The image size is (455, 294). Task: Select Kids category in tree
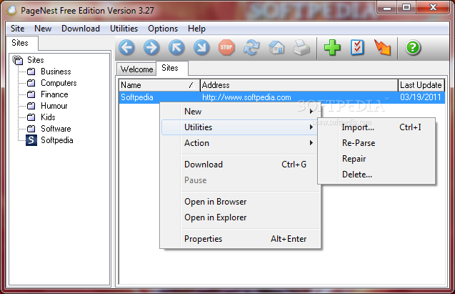tap(48, 117)
